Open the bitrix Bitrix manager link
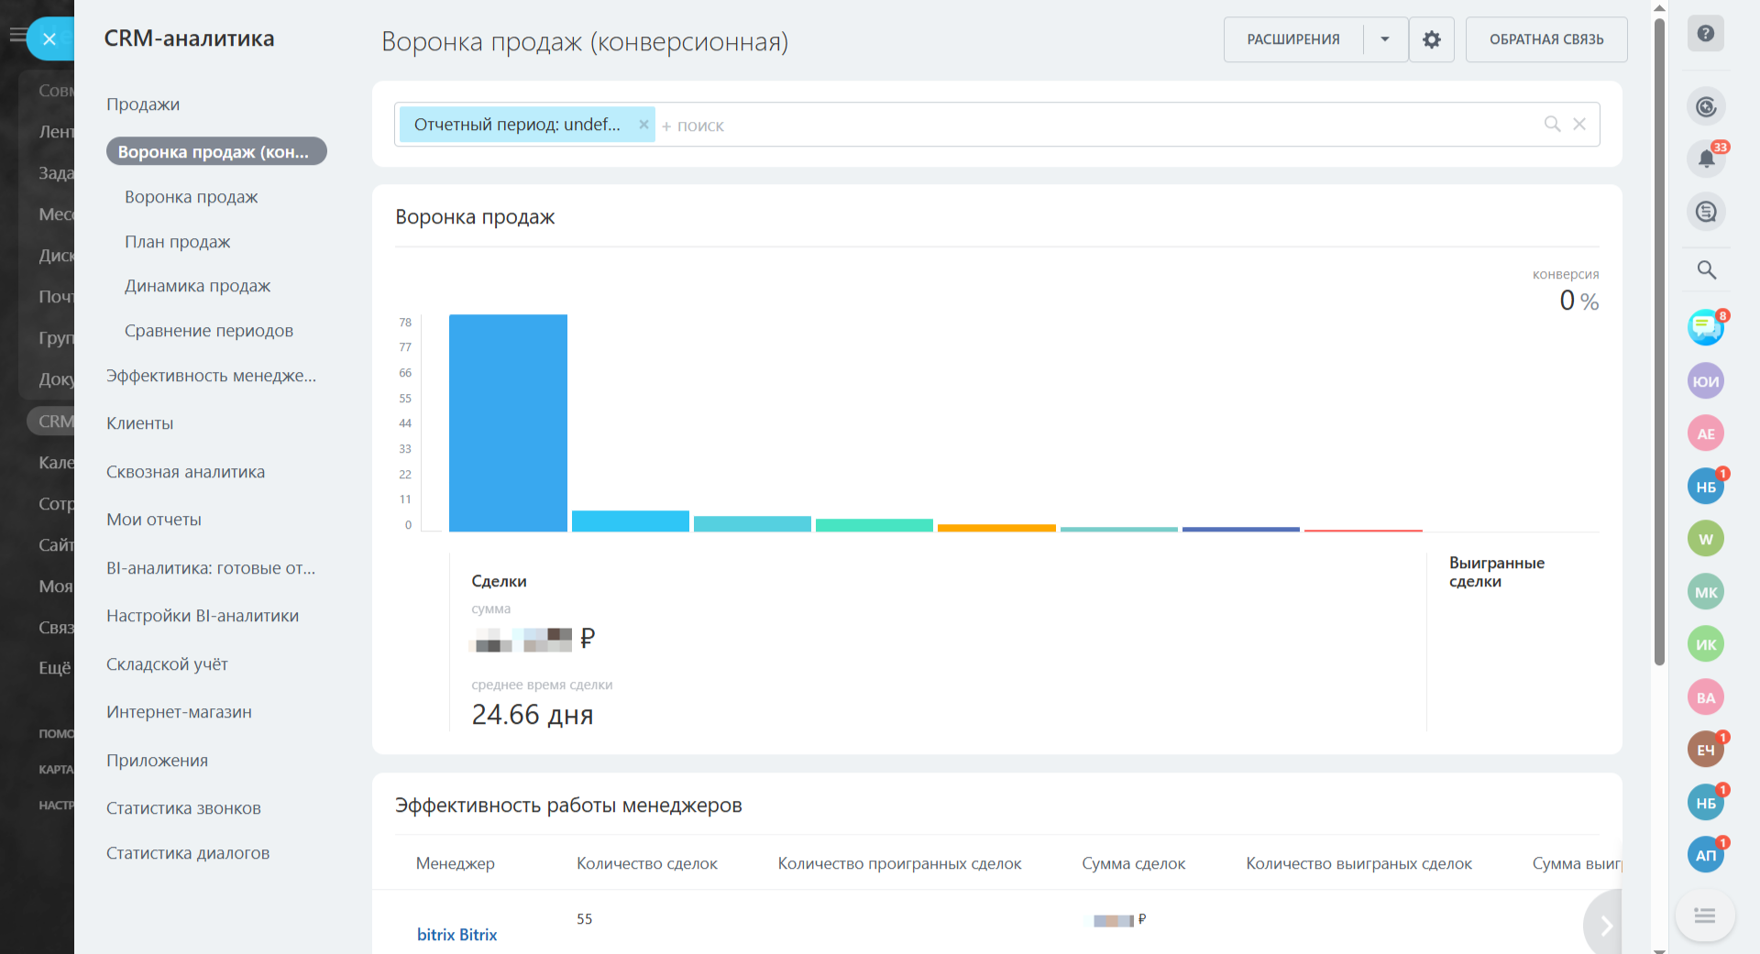 pos(456,935)
